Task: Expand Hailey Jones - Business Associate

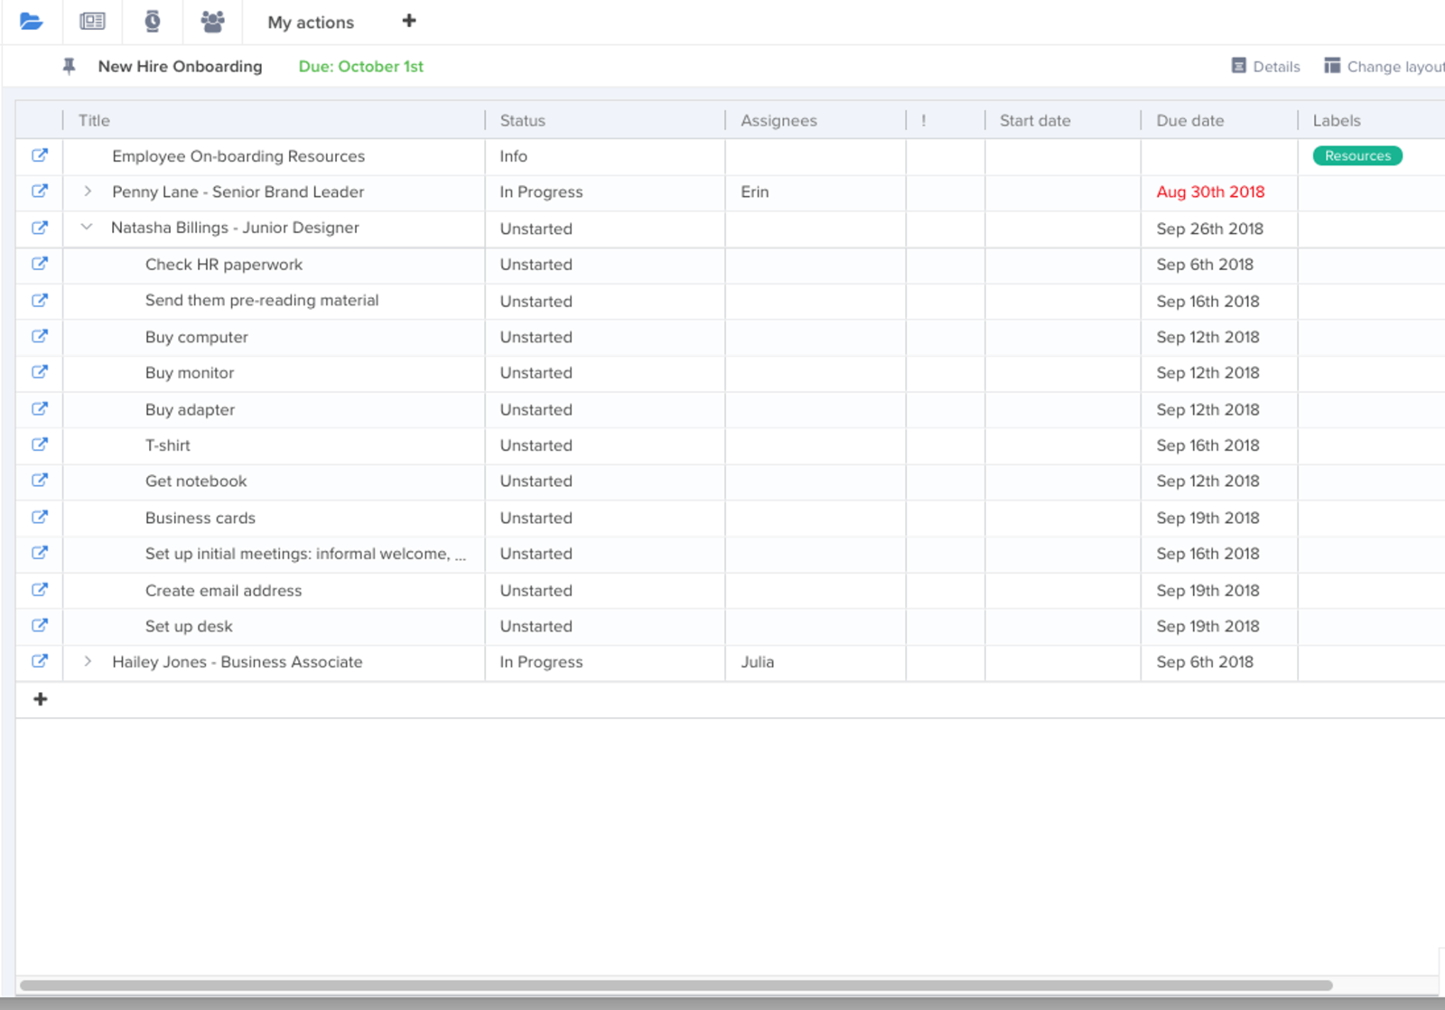Action: click(x=88, y=661)
